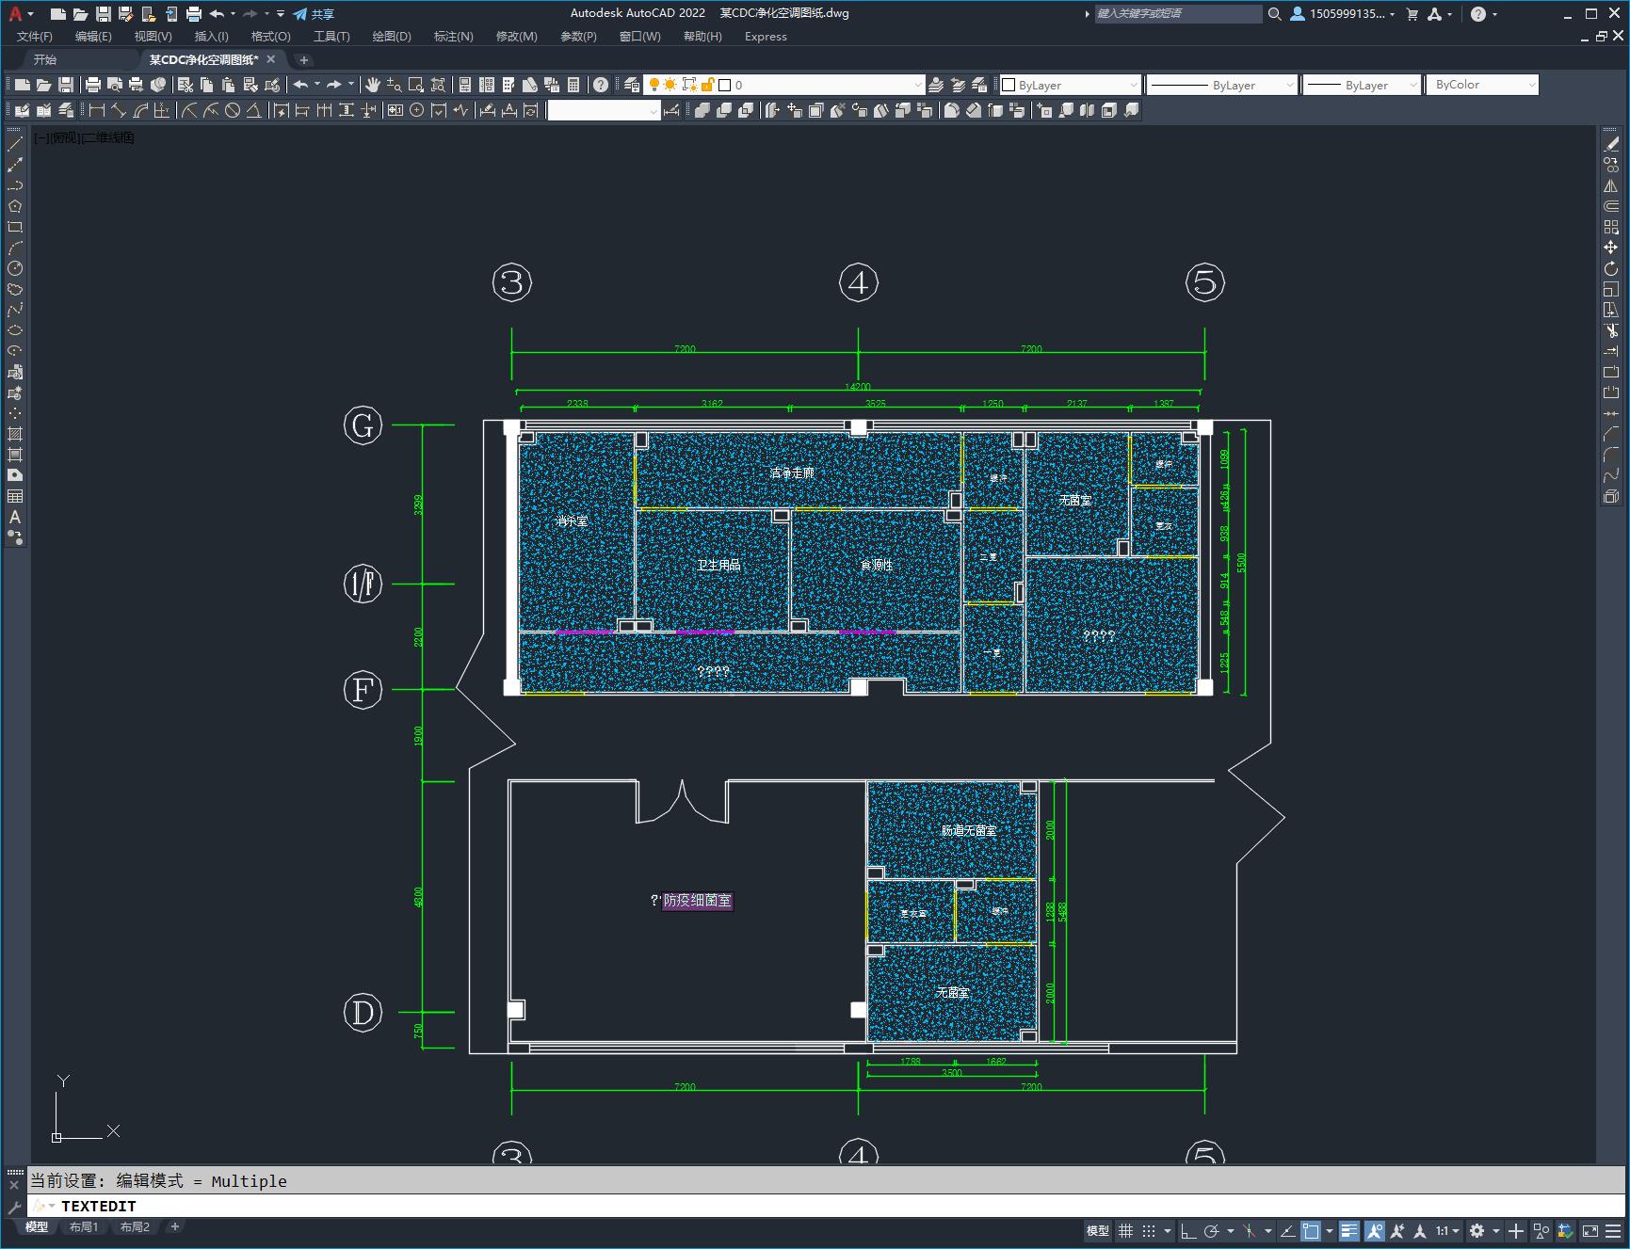Click the keyword search input field
Screen dimensions: 1630x1249
click(x=1178, y=13)
